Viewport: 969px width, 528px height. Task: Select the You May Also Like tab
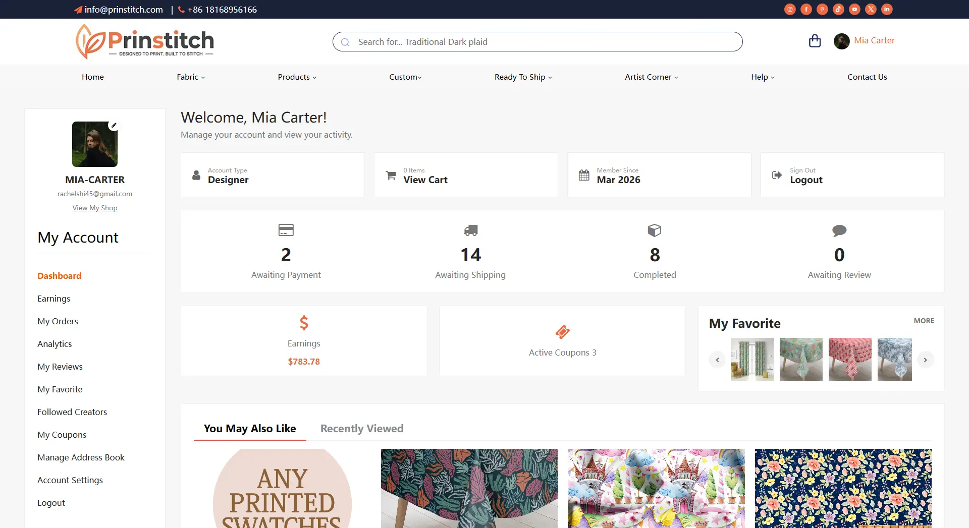point(250,428)
